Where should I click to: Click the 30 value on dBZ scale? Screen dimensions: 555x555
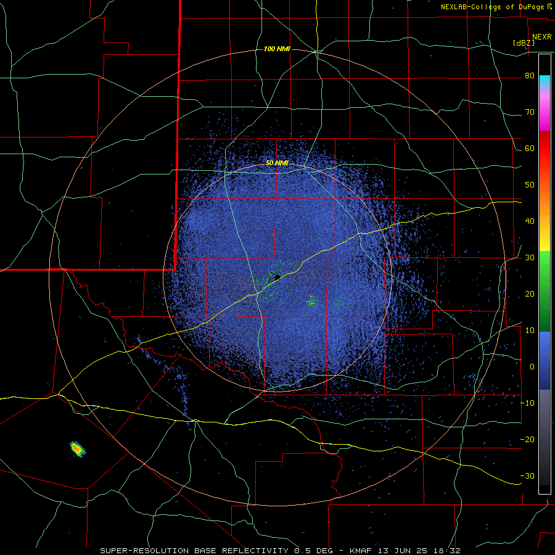(530, 257)
